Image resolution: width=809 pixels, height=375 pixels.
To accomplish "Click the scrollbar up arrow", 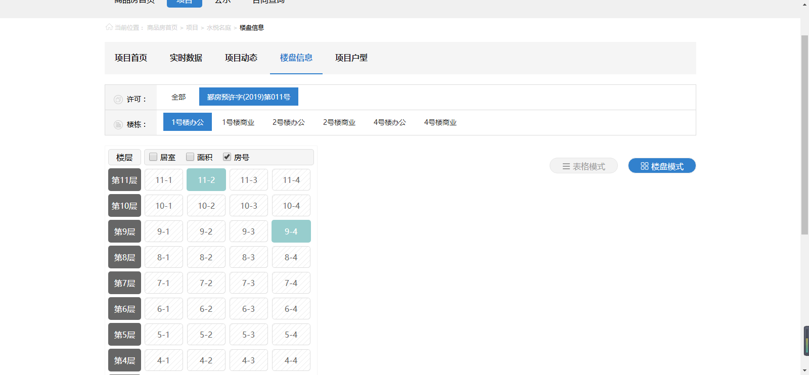I will (805, 4).
